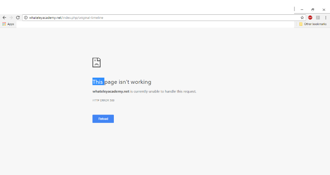Open the Apps shortcut in bookmarks bar
Image resolution: width=330 pixels, height=175 pixels.
(x=8, y=24)
